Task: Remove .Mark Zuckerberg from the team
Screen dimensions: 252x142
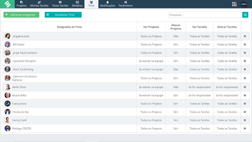Action: (245, 69)
